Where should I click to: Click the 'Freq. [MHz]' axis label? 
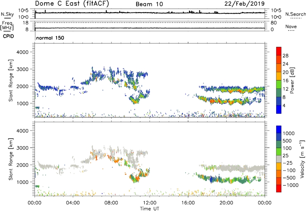coord(7,26)
